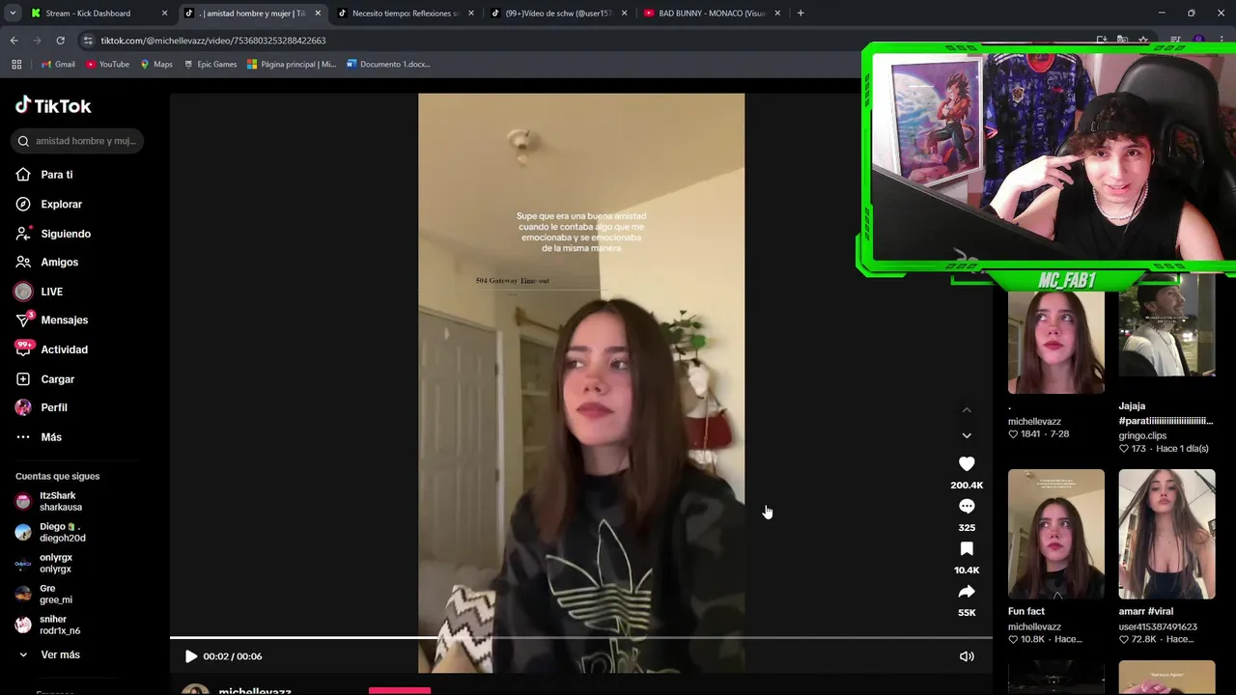The height and width of the screenshot is (695, 1236).
Task: Open the LIVE section
Action: 39,292
